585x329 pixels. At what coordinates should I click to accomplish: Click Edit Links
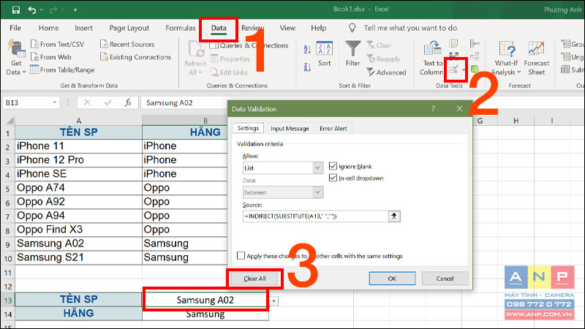230,72
